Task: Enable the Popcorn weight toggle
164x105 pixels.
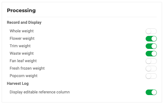Action: tap(151, 76)
